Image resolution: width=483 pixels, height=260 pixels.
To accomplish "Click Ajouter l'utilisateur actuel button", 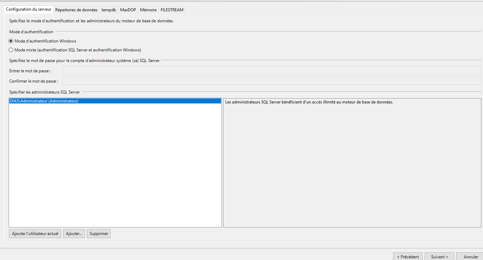I will point(35,234).
